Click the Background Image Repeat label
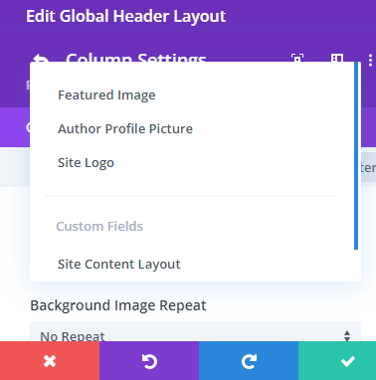The height and width of the screenshot is (380, 376). 118,305
